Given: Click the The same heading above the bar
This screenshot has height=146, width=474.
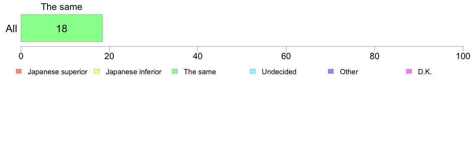Looking at the screenshot, I should pyautogui.click(x=62, y=7).
